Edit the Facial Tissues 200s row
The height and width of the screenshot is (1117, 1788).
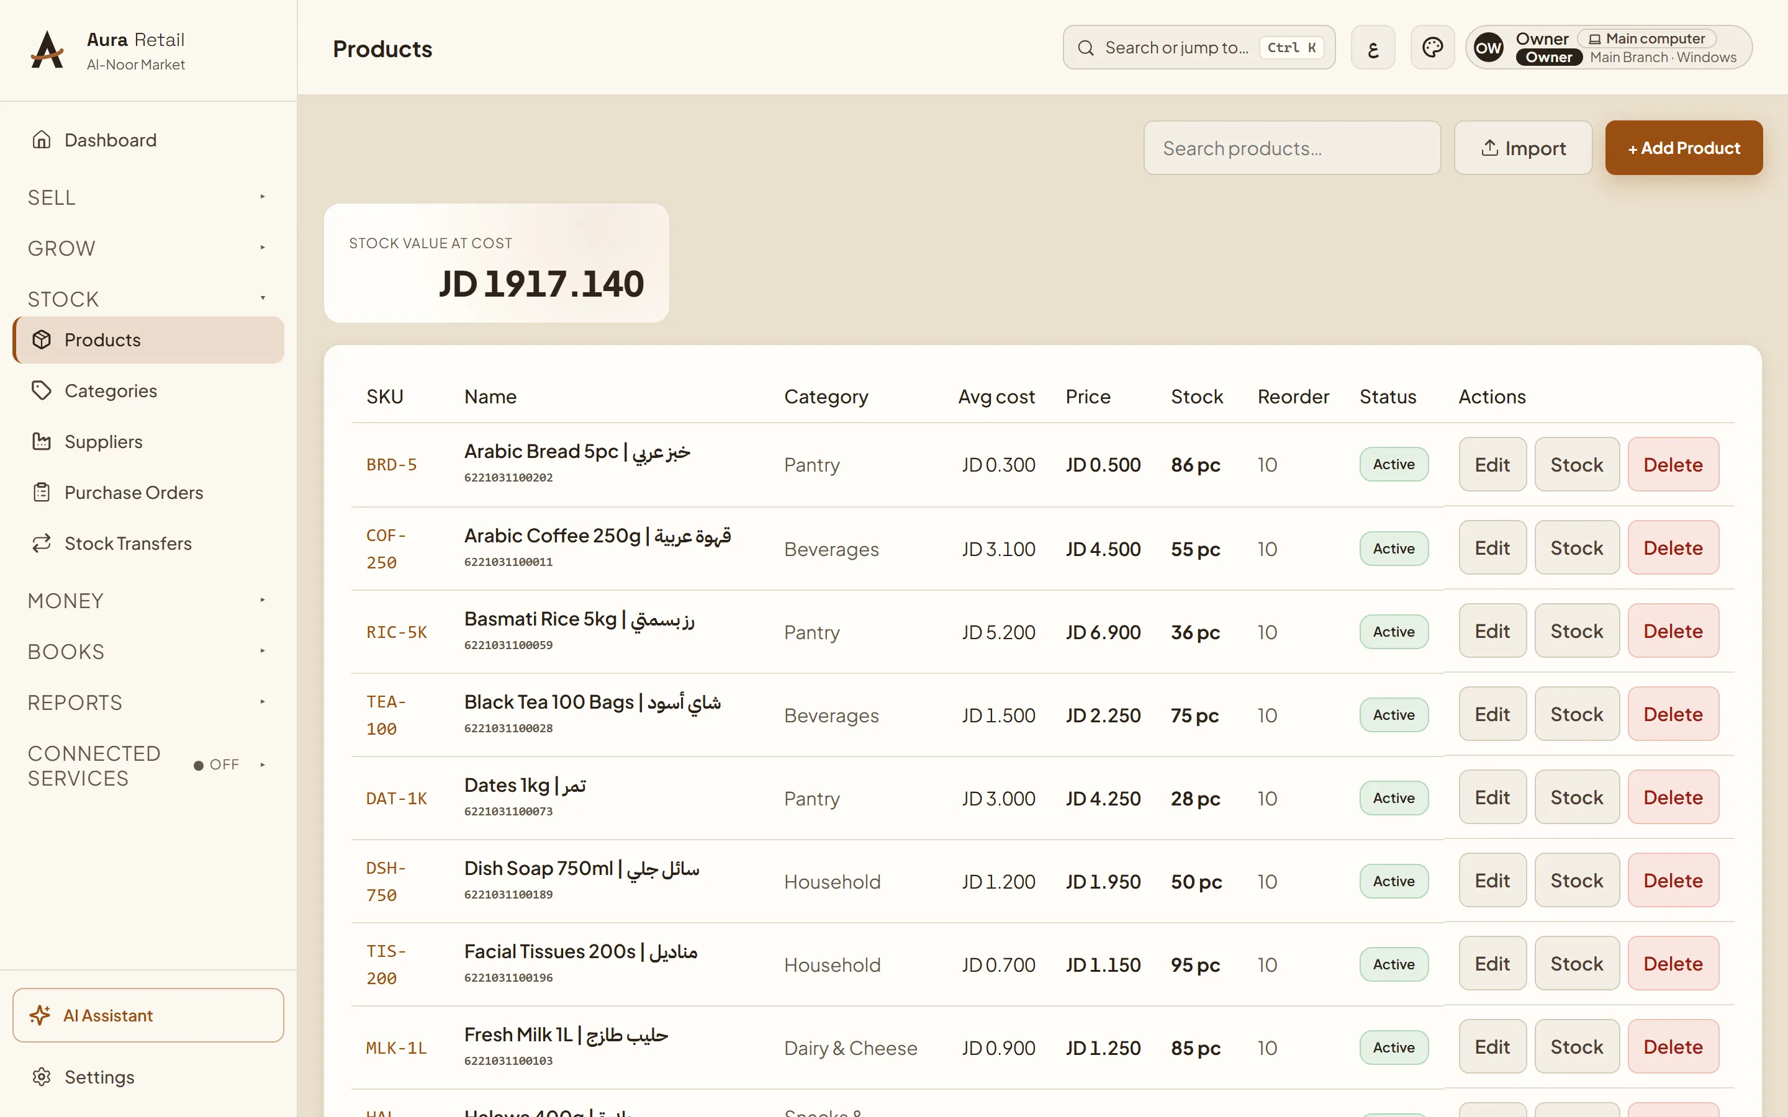(1492, 963)
